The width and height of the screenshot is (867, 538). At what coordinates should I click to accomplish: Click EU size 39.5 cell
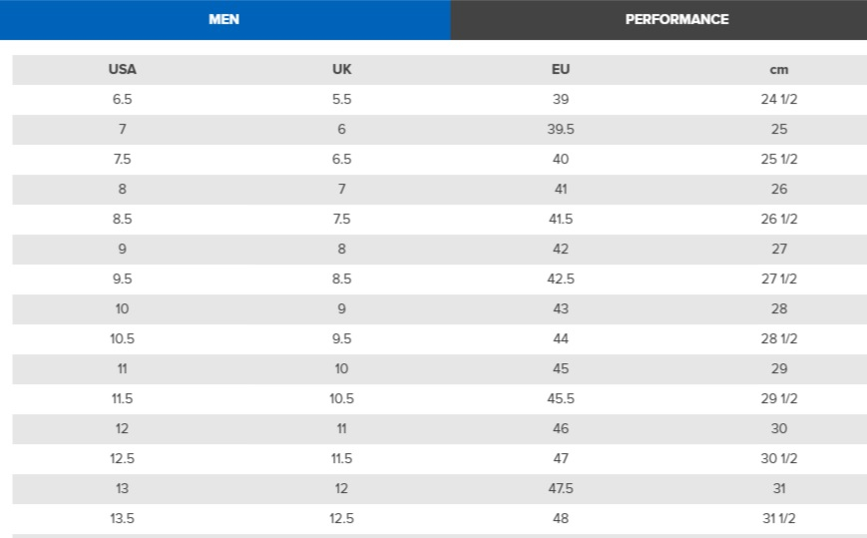pyautogui.click(x=561, y=130)
